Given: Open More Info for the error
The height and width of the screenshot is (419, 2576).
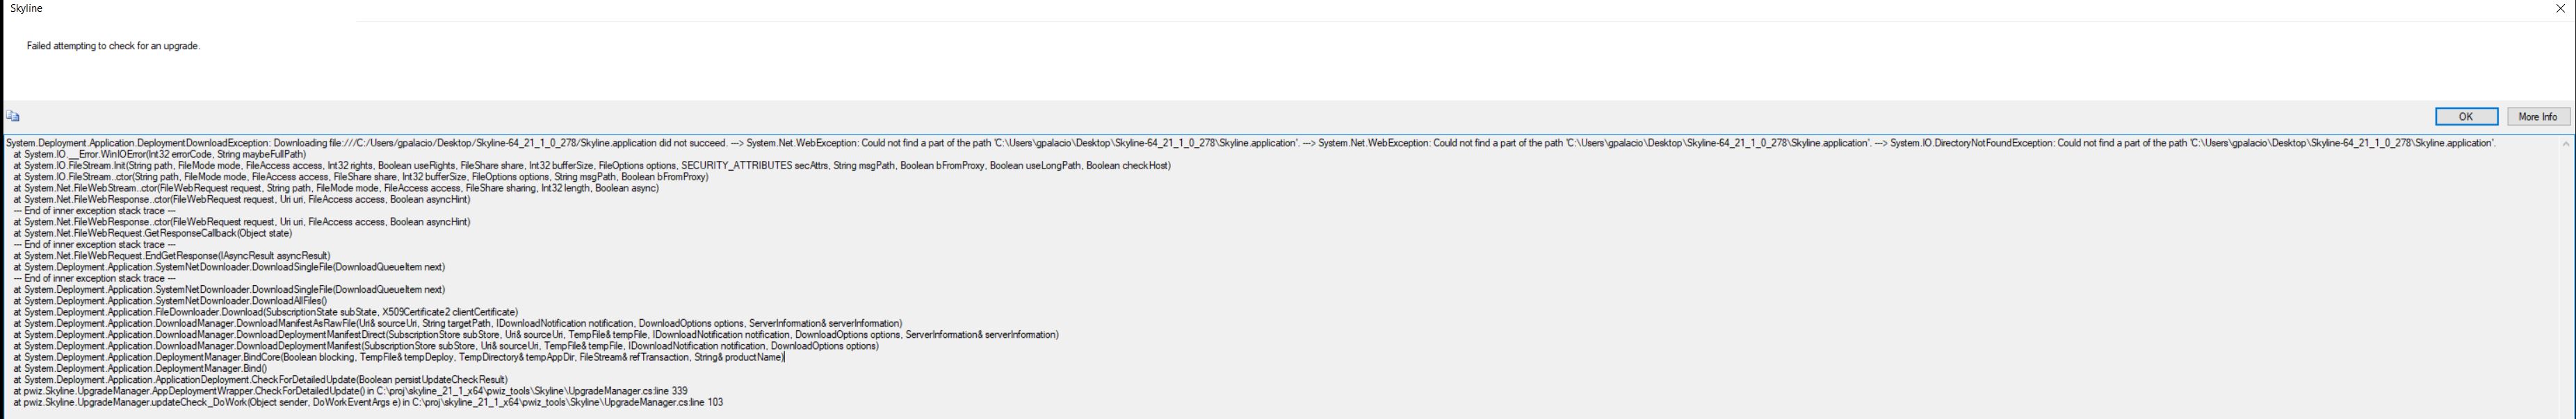Looking at the screenshot, I should 2537,117.
